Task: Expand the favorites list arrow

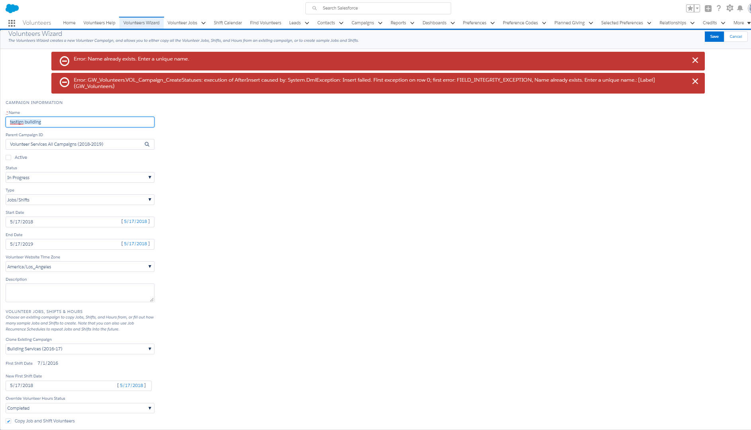Action: [697, 8]
